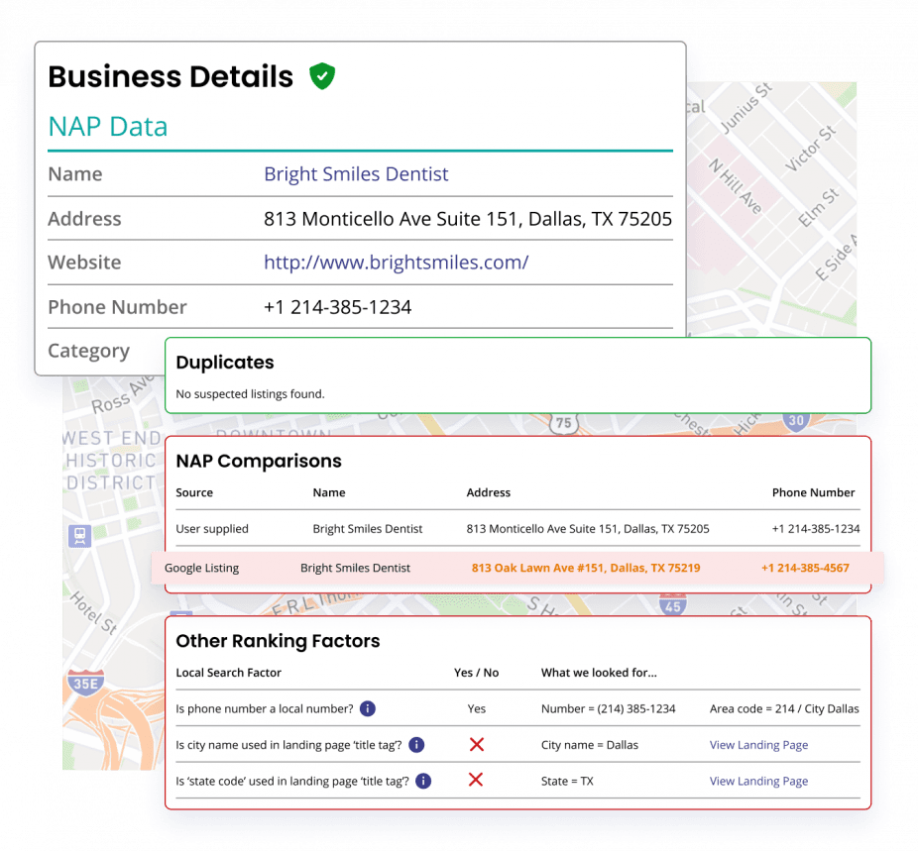The image size is (918, 851).
Task: Click the train station map icon
Action: (79, 535)
